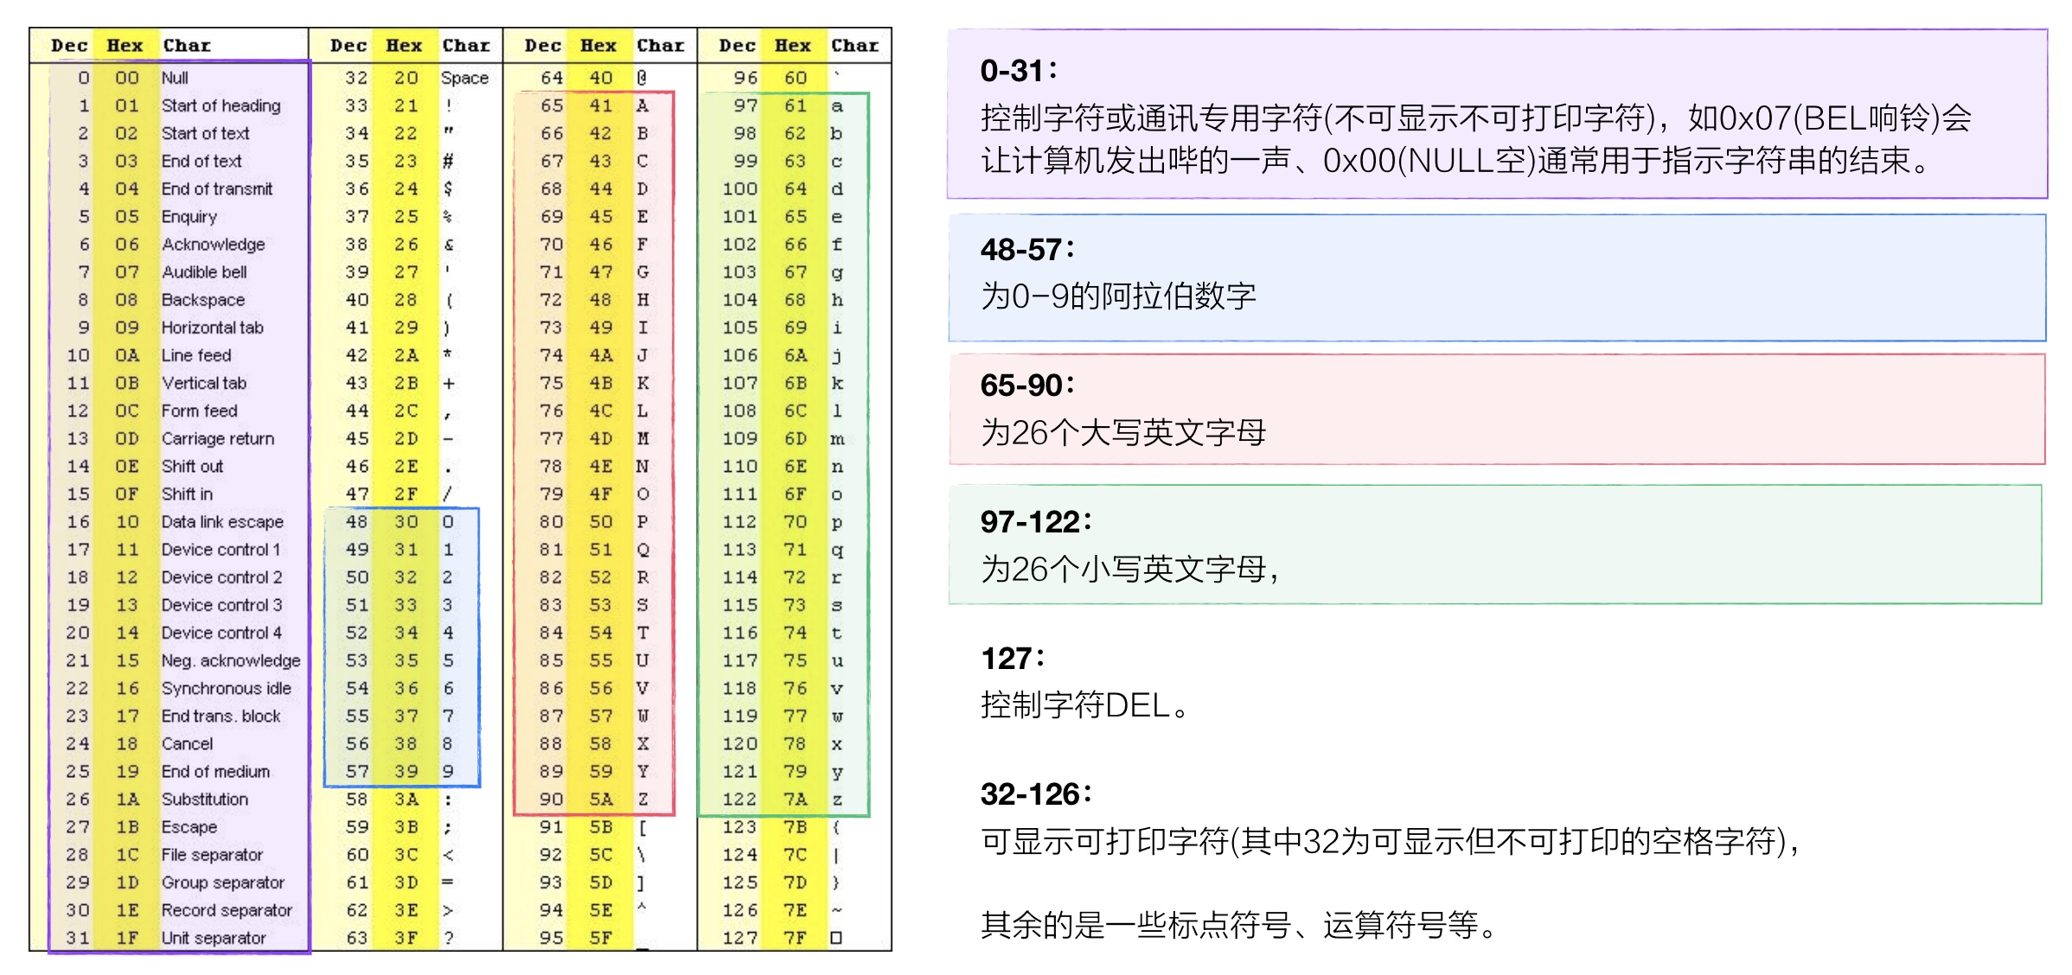
Task: Click the Dec column header in first table
Action: (70, 46)
